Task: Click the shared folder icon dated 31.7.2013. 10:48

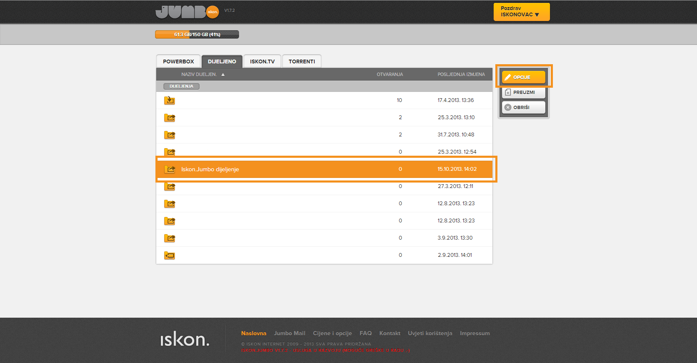Action: (169, 135)
